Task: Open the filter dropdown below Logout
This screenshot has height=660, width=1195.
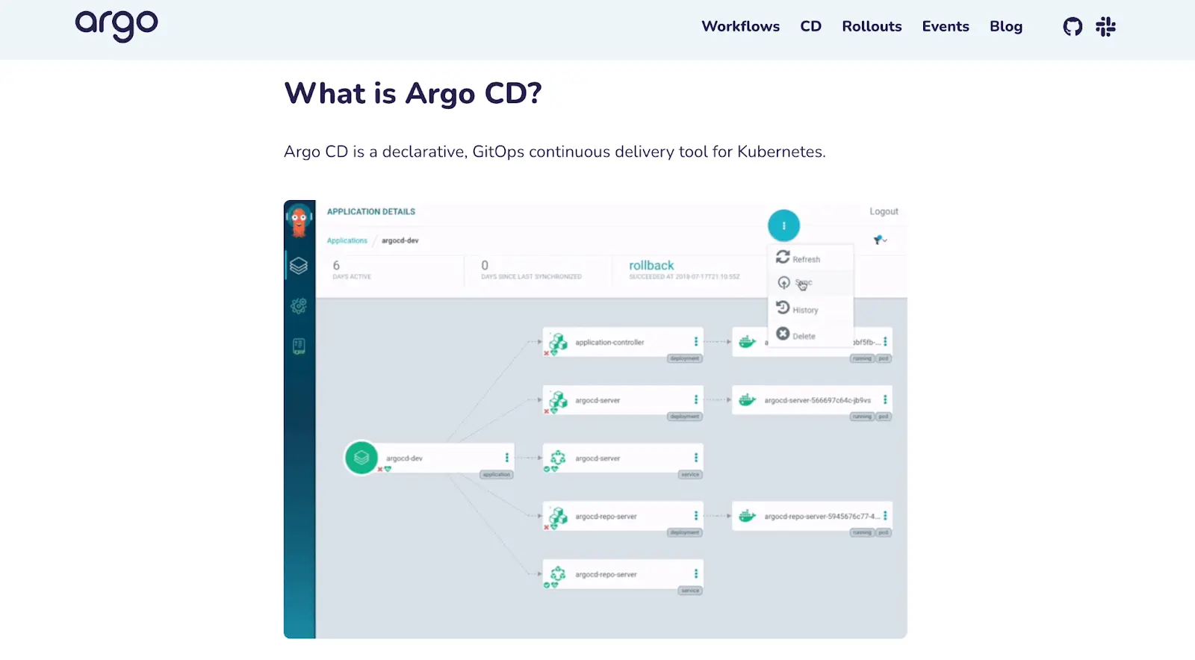Action: pyautogui.click(x=880, y=240)
